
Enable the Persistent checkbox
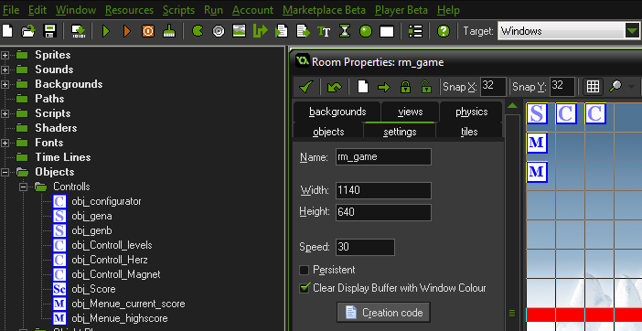click(304, 270)
